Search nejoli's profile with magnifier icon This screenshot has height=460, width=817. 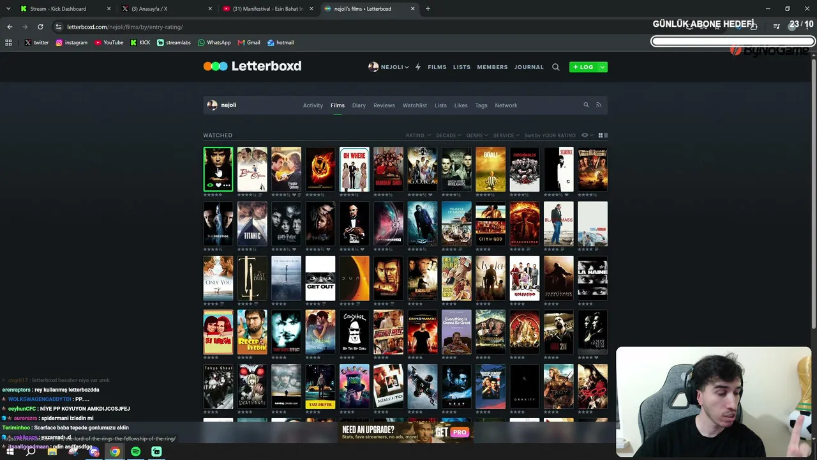586,105
